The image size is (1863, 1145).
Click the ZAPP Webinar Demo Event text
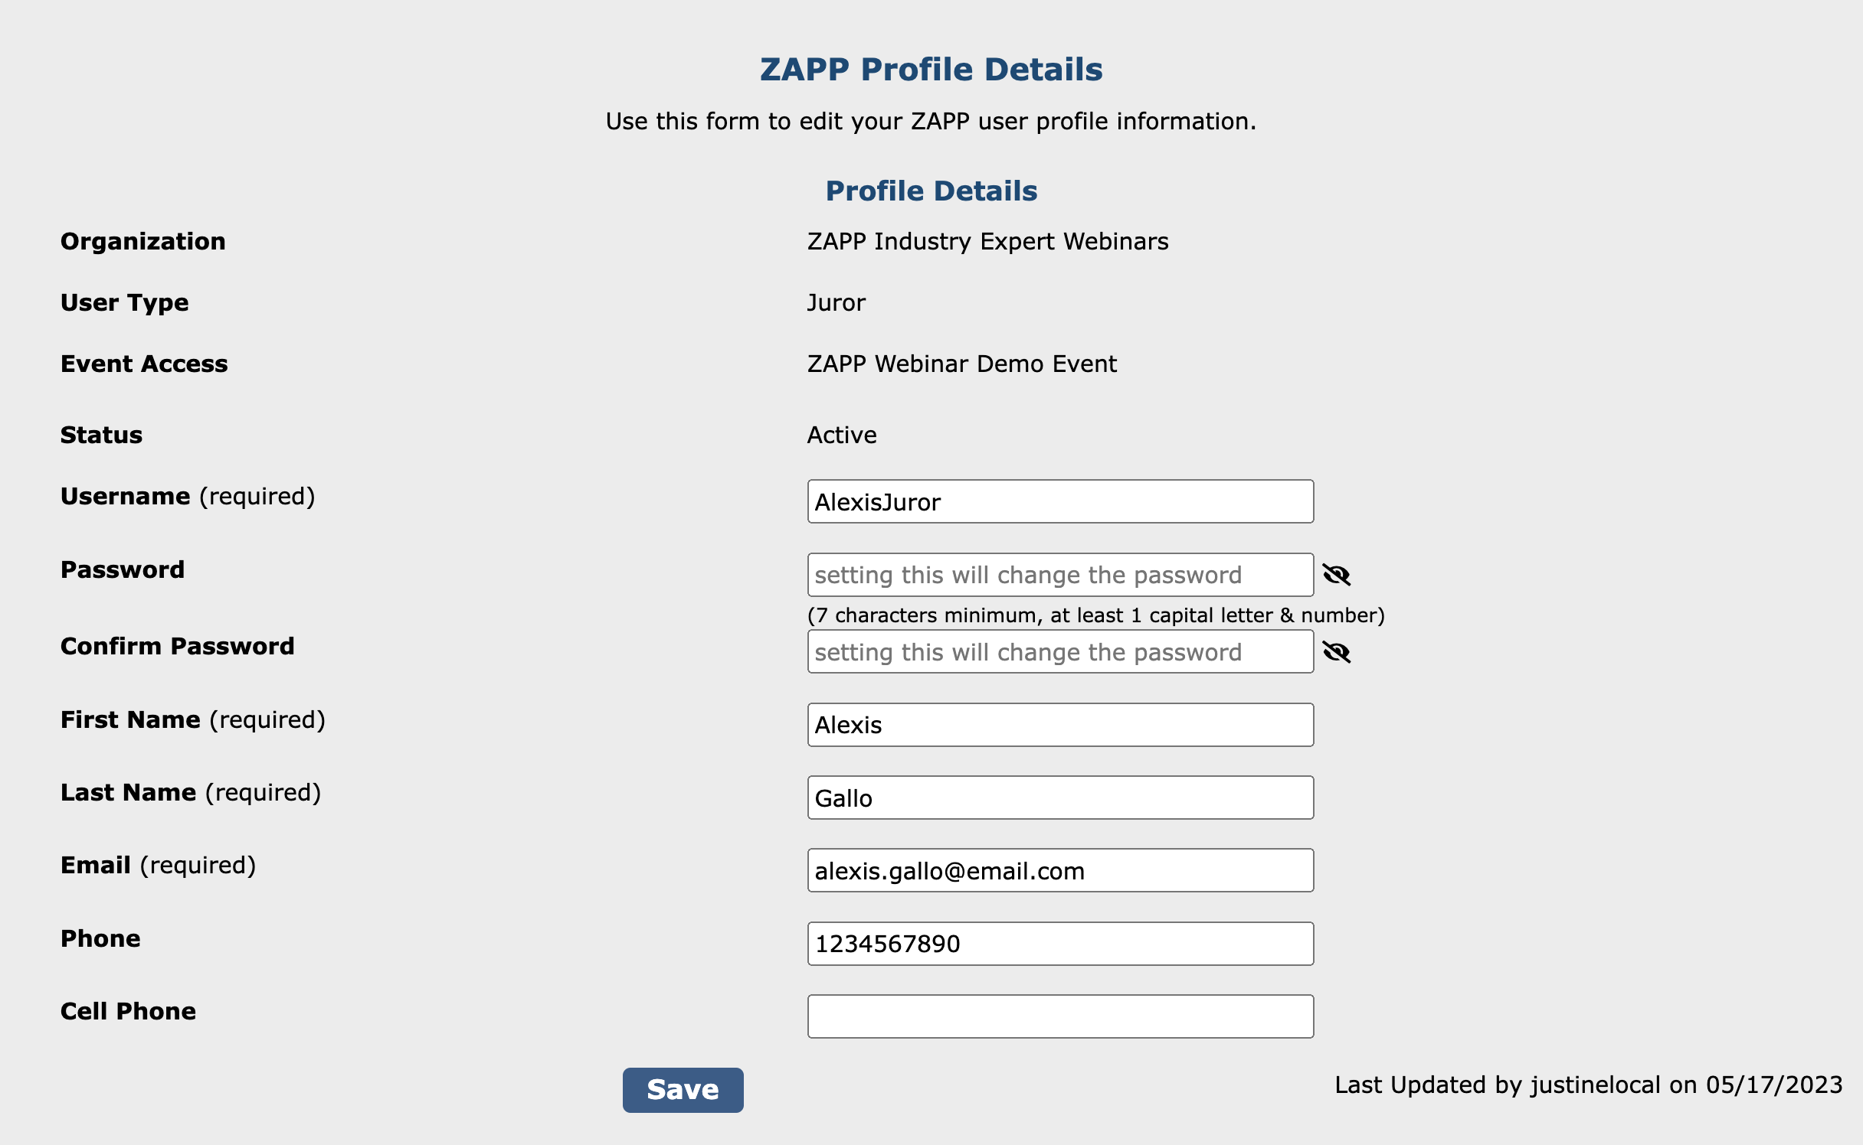pyautogui.click(x=961, y=364)
